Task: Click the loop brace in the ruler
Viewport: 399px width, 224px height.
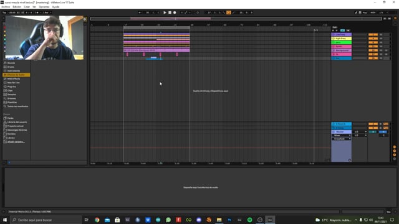Action: 156,27
